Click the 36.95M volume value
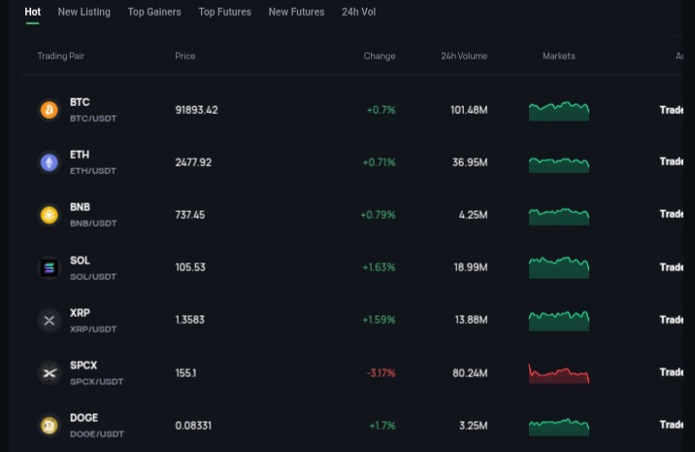The width and height of the screenshot is (695, 452). (470, 162)
